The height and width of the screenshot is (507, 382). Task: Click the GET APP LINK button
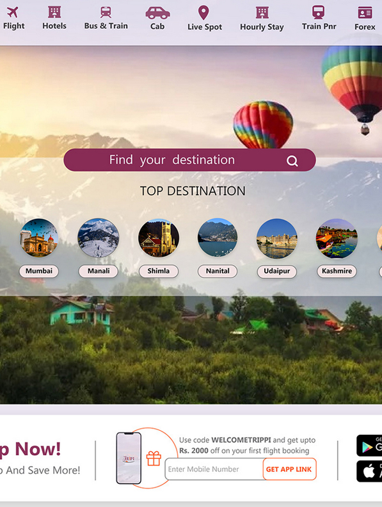(289, 469)
